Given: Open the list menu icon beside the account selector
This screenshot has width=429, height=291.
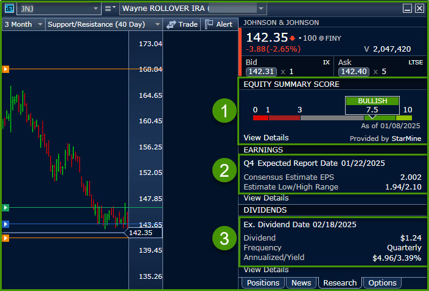Looking at the screenshot, I should pos(110,9).
